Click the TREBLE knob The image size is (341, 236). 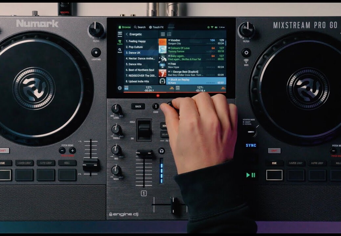(116, 129)
